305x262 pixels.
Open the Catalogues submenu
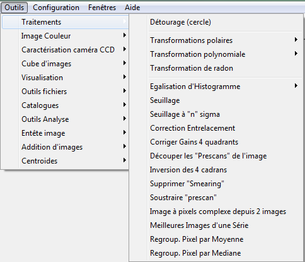coord(66,105)
